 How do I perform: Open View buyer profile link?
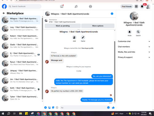[87, 48]
